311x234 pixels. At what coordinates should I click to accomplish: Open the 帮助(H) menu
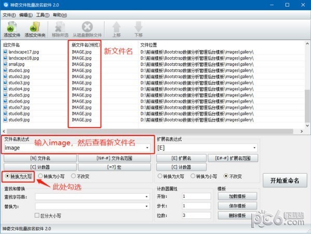tap(60, 15)
